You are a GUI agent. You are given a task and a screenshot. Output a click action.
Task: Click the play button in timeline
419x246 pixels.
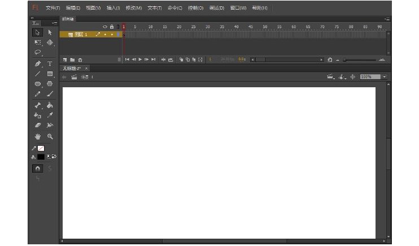[x=140, y=59]
